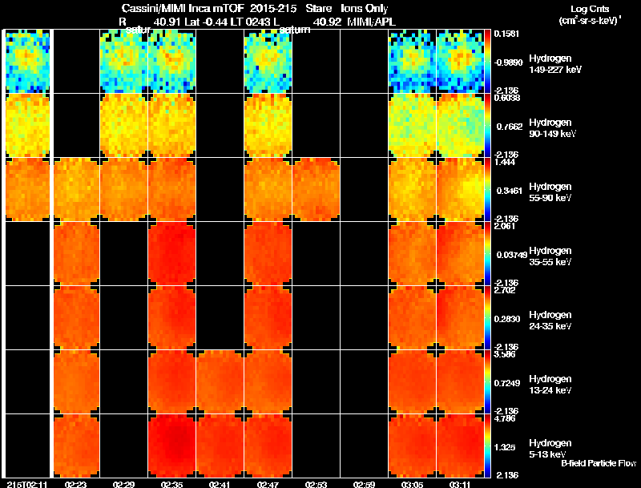Click the 'MIMI/APL' text in the header
The width and height of the screenshot is (641, 488).
(x=371, y=22)
